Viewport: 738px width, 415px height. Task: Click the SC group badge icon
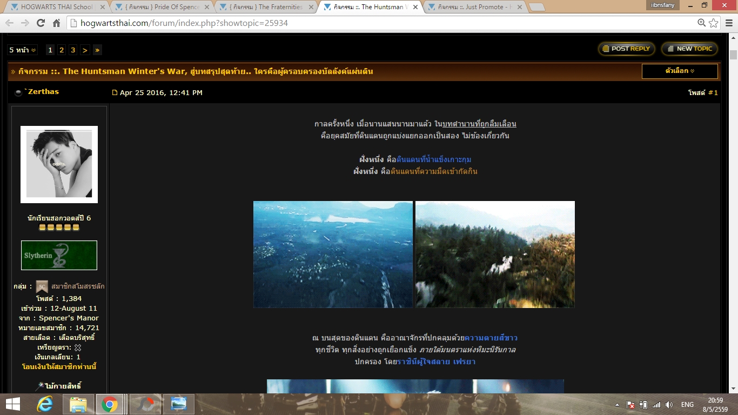42,286
